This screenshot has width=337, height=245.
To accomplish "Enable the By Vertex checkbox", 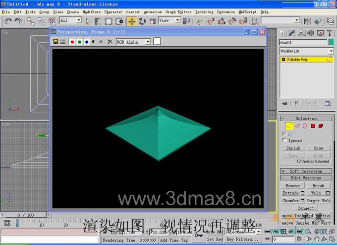I will pyautogui.click(x=284, y=134).
